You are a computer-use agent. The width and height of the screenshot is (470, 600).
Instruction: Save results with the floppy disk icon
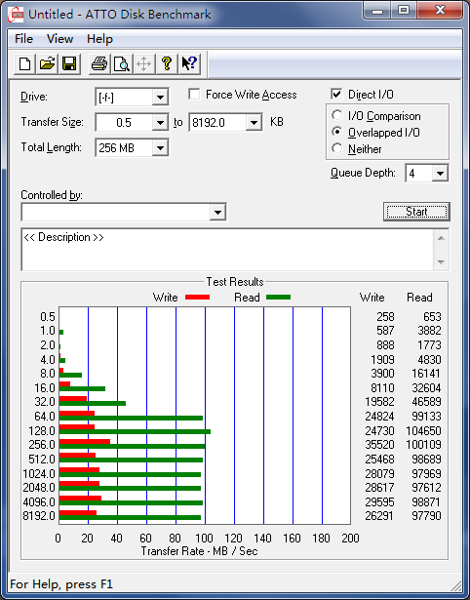[69, 63]
